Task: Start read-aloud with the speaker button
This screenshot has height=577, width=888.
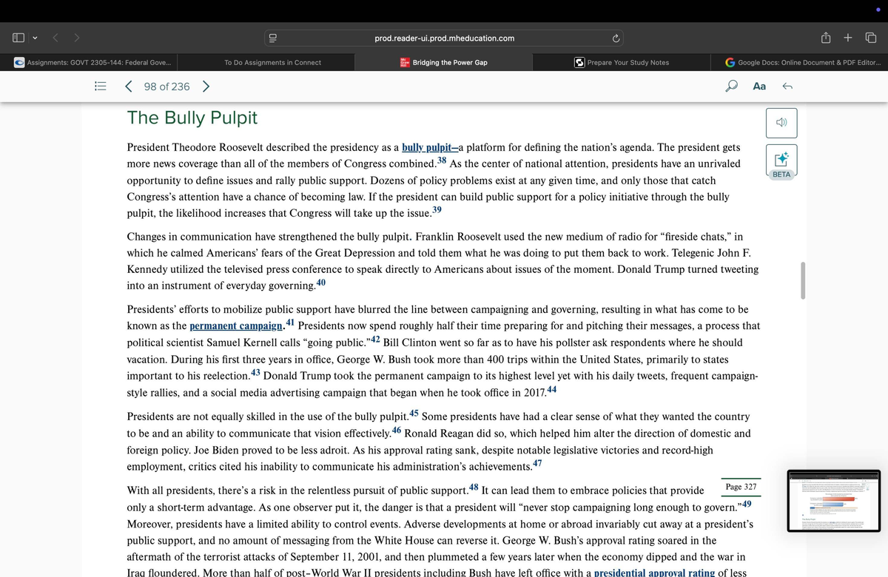Action: tap(781, 123)
